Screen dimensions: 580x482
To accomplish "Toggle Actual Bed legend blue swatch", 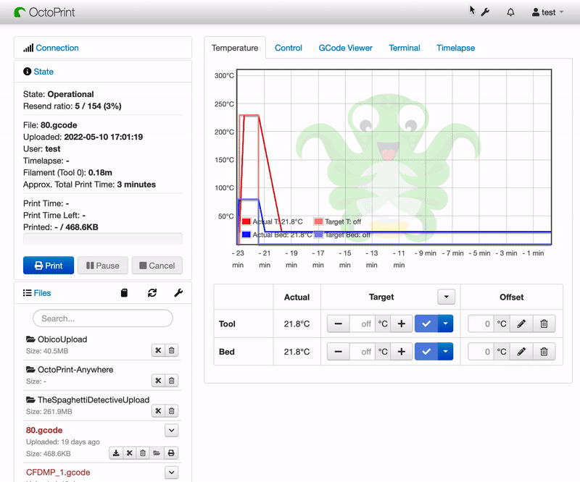I will pyautogui.click(x=246, y=234).
